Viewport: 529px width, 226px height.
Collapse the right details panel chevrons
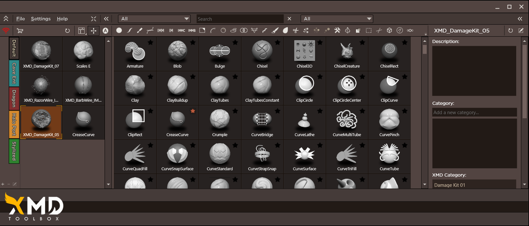tap(520, 19)
